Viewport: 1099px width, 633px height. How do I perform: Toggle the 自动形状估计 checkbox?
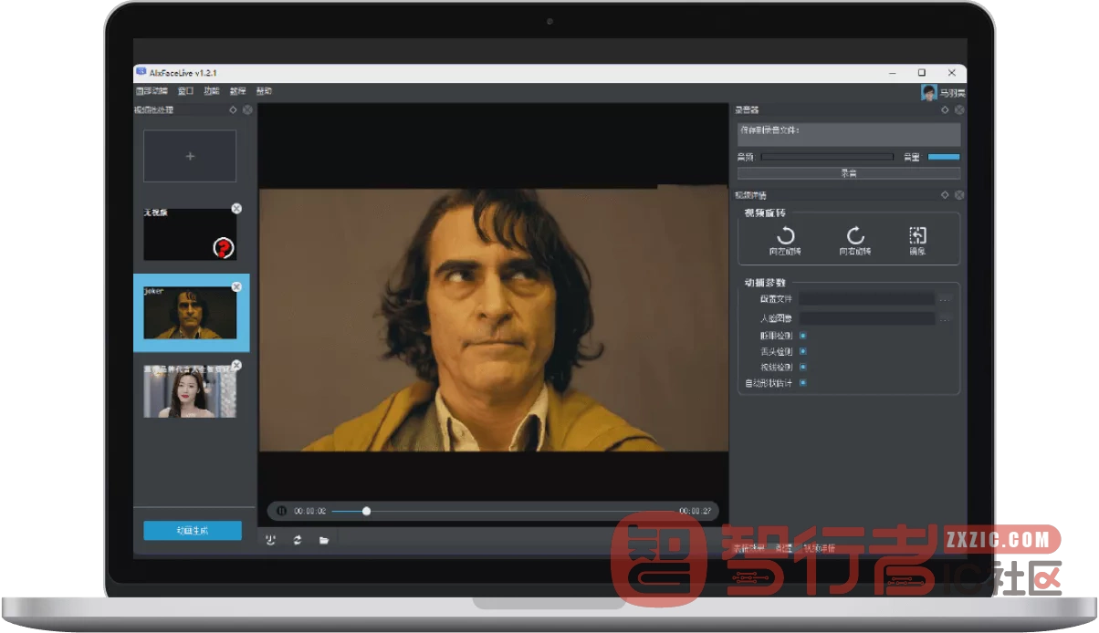tap(802, 382)
